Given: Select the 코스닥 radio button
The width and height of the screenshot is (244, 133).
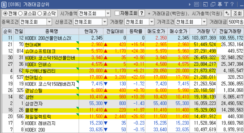Looking at the screenshot, I should (40, 13).
